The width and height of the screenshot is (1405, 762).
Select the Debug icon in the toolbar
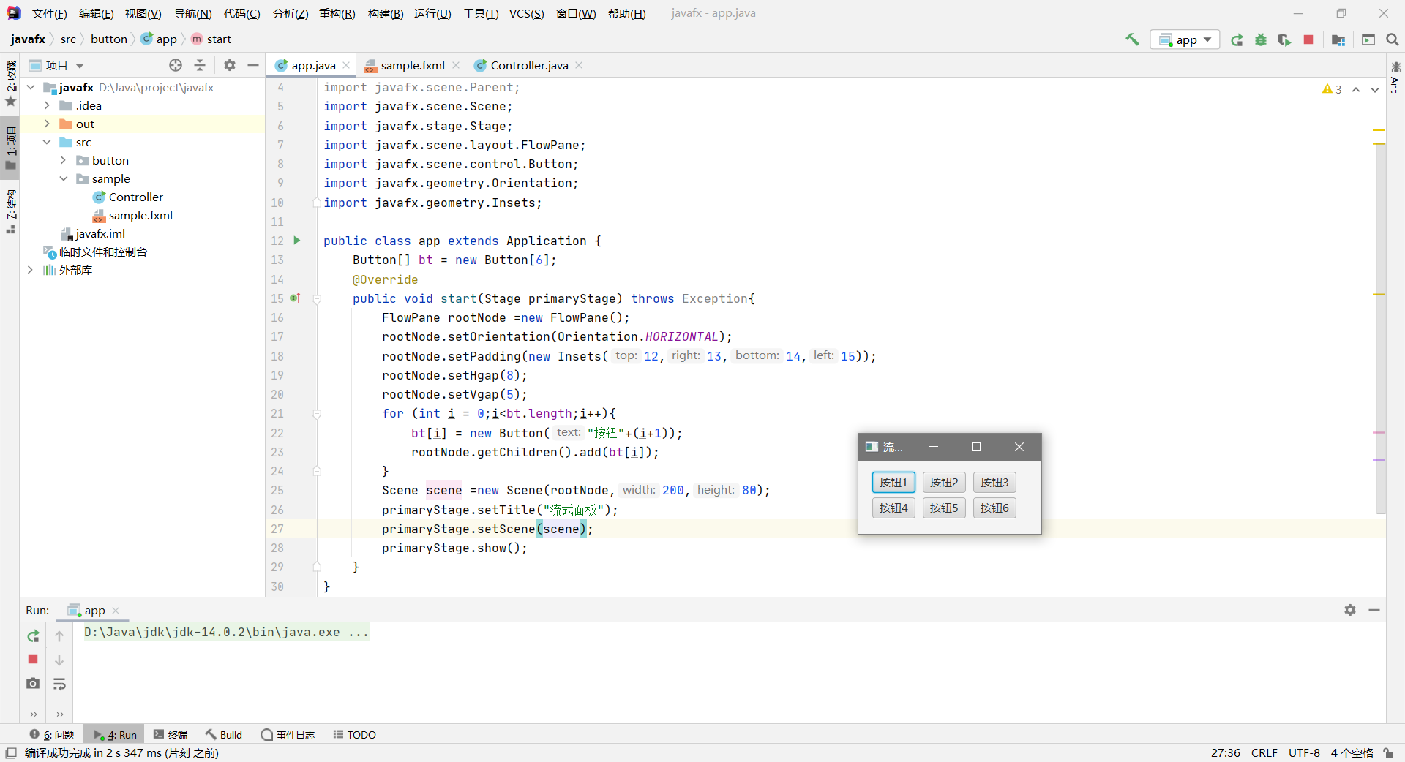(1261, 39)
